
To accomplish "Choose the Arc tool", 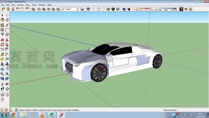I will [7, 30].
